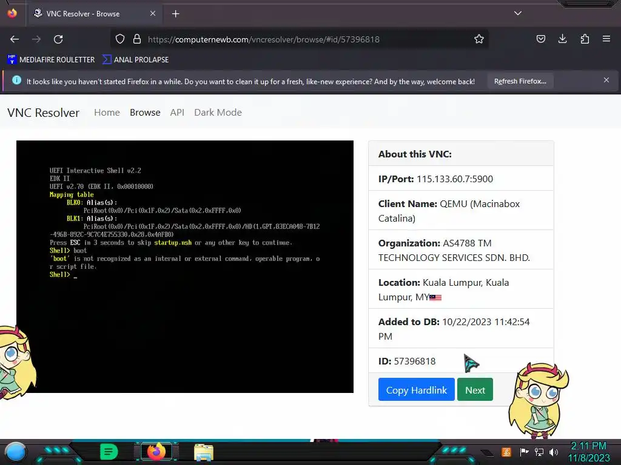Open the Save to Pocket icon

pyautogui.click(x=540, y=39)
